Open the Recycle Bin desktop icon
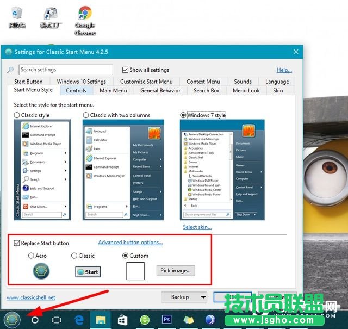348x329 pixels. pyautogui.click(x=17, y=17)
